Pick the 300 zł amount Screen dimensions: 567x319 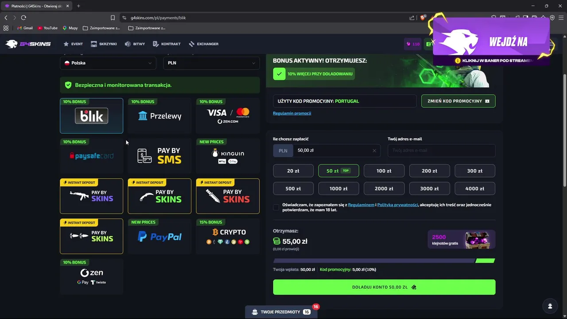tap(475, 171)
